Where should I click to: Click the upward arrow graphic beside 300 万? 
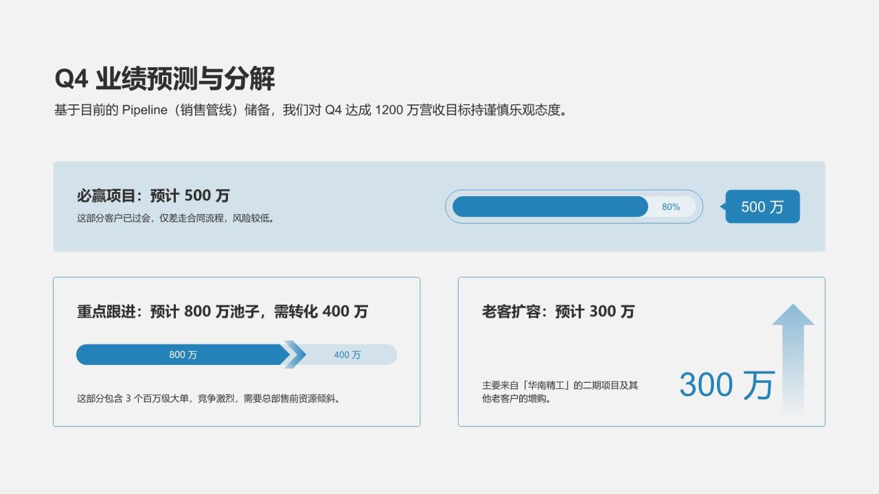(793, 359)
